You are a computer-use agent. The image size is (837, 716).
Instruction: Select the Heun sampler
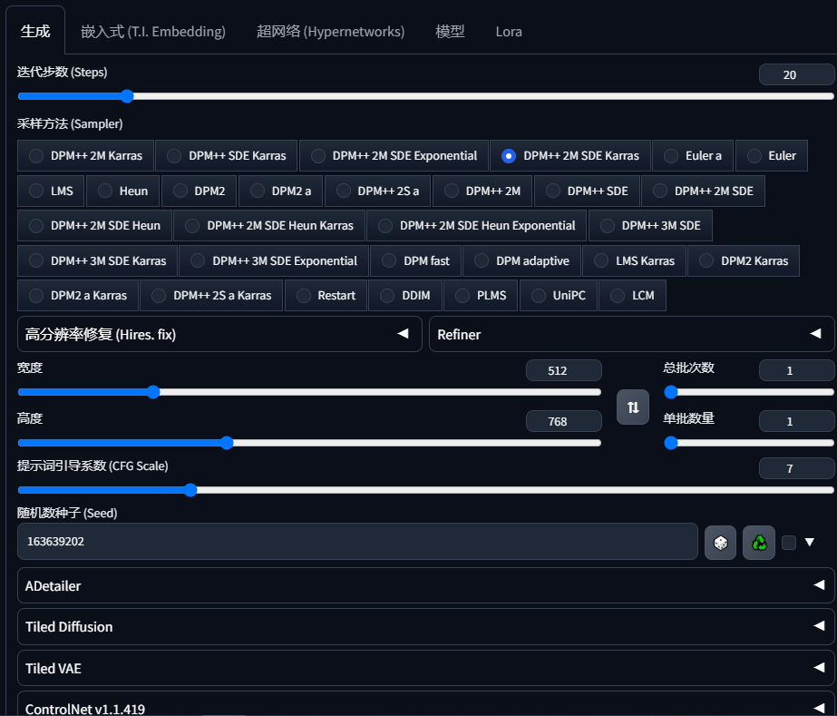pos(122,191)
